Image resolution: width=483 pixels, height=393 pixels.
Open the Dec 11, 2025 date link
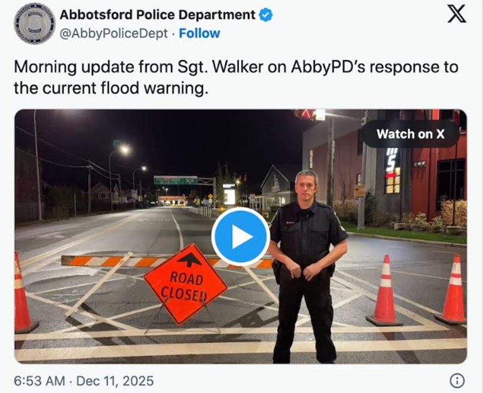[115, 380]
